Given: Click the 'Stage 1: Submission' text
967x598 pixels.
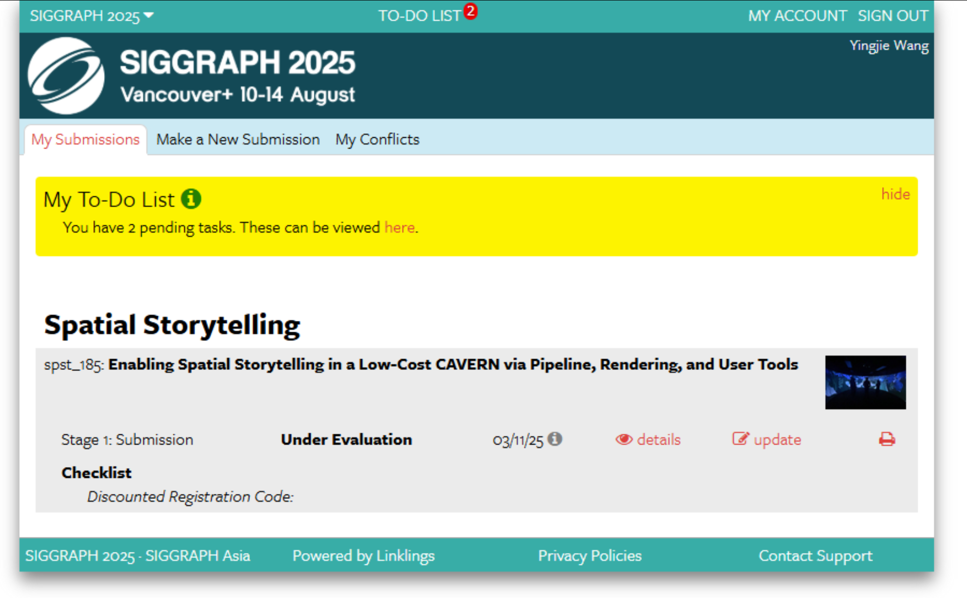Looking at the screenshot, I should (x=127, y=440).
